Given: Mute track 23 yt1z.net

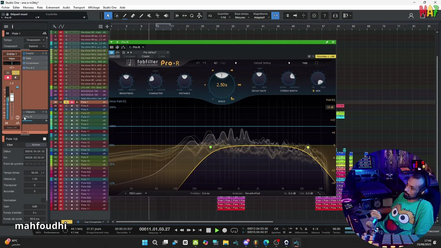Looking at the screenshot, I should tap(61, 87).
